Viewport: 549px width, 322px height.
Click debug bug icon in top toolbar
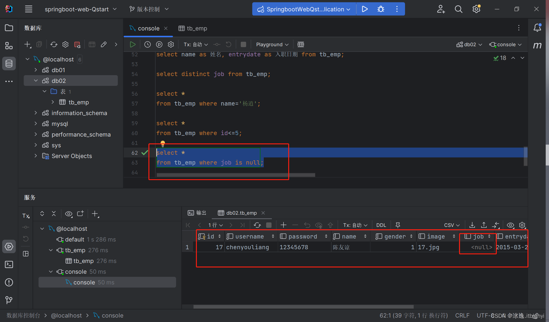(x=381, y=9)
